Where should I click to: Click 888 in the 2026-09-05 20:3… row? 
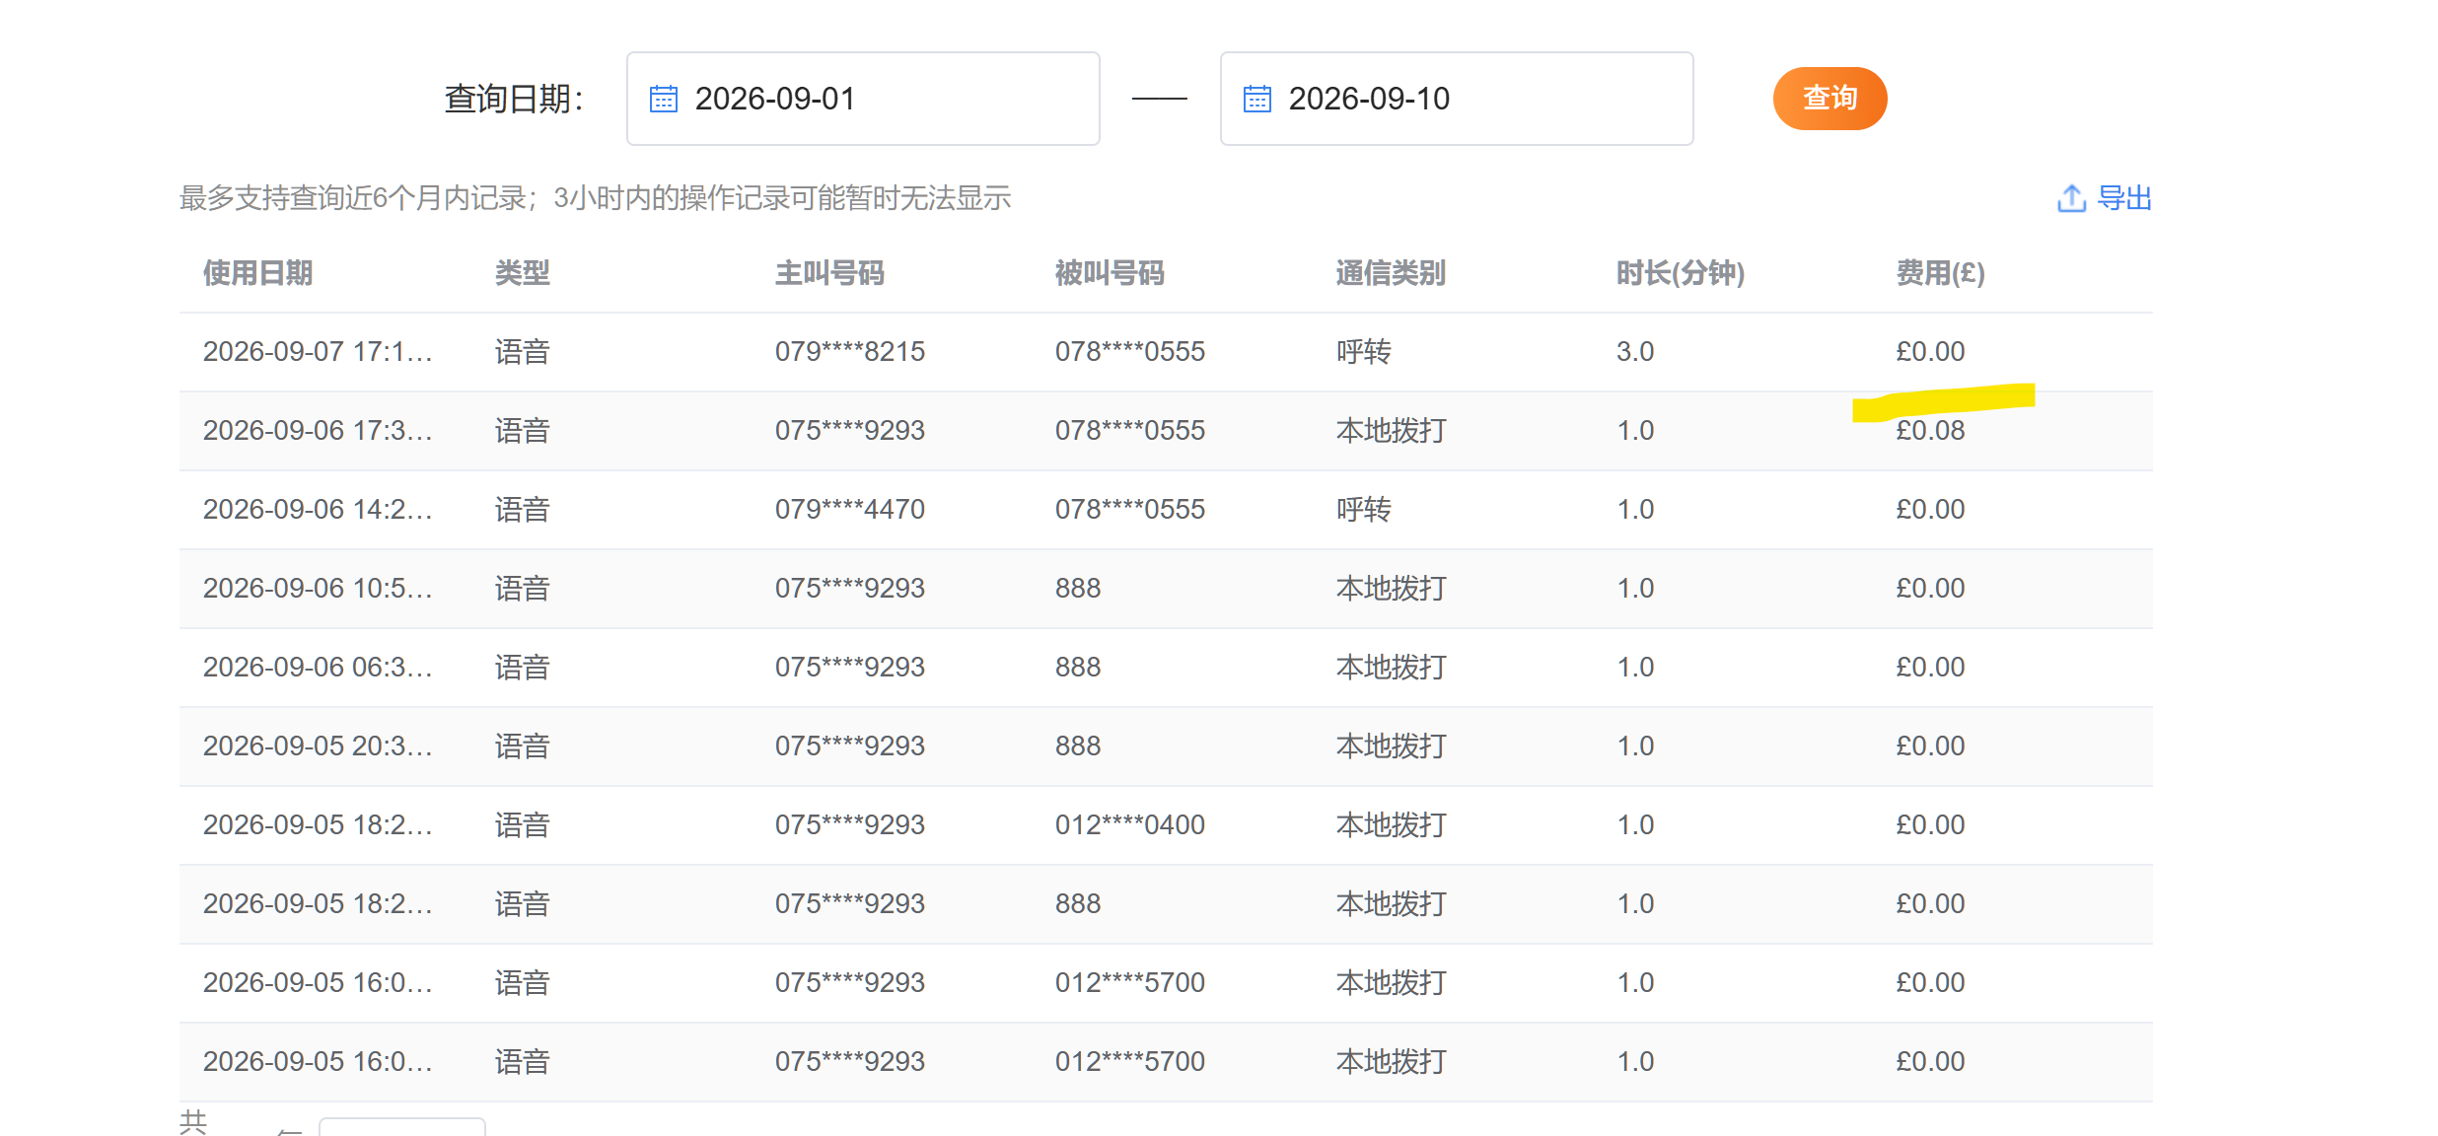pyautogui.click(x=1078, y=746)
